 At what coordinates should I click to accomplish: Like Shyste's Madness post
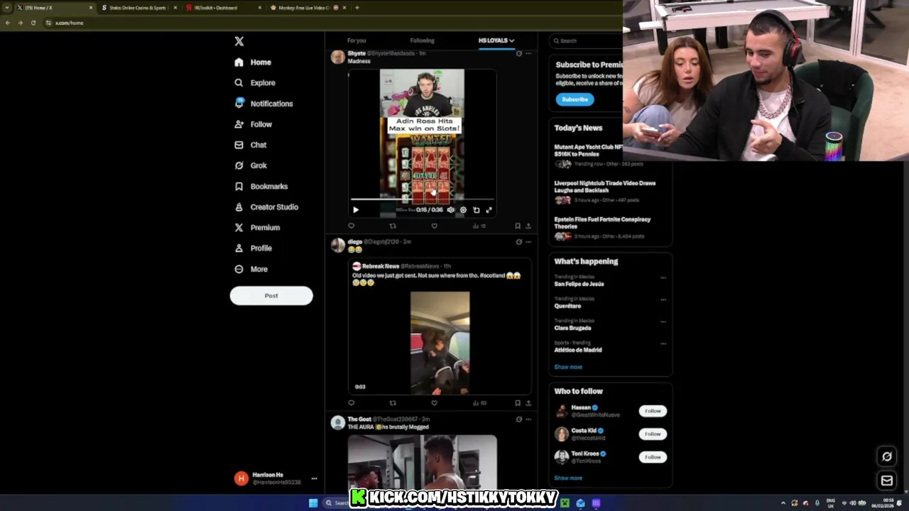tap(434, 226)
